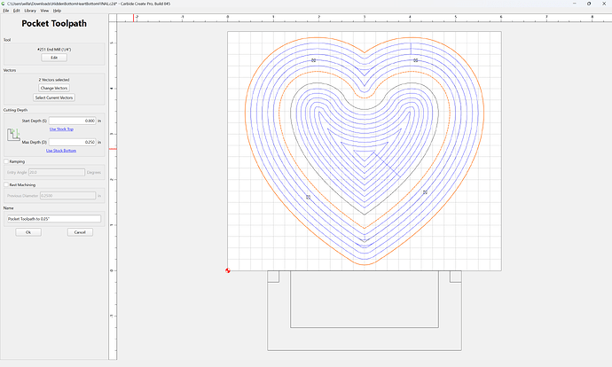Enable the Ramping checkbox
The width and height of the screenshot is (612, 367).
(x=6, y=161)
